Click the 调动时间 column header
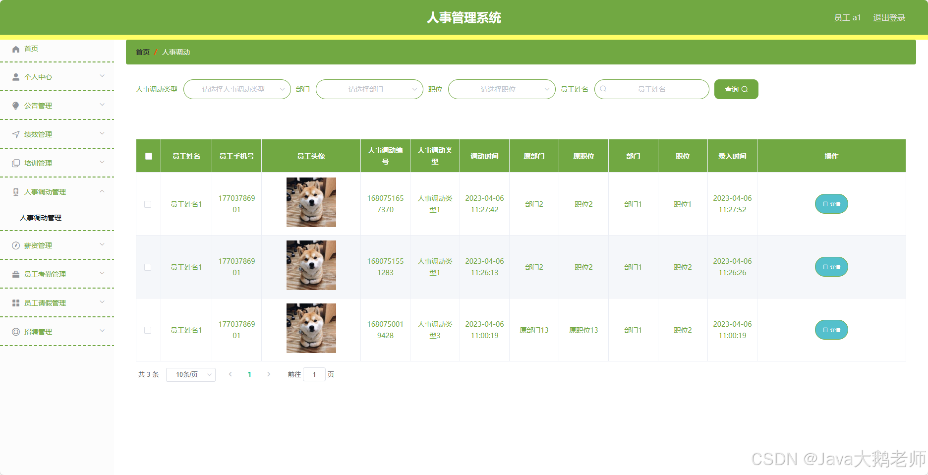The height and width of the screenshot is (475, 928). [484, 156]
